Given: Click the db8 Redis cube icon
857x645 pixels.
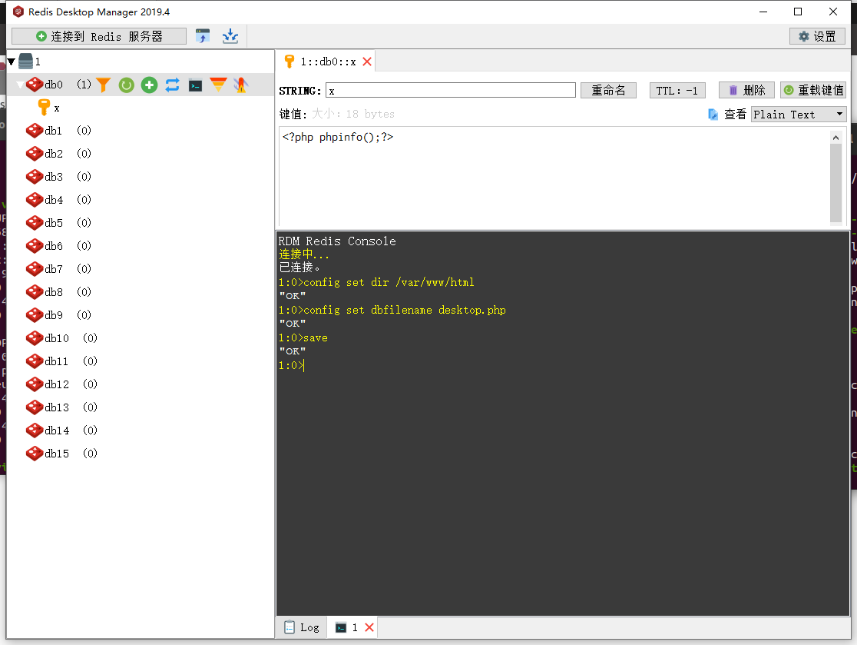Looking at the screenshot, I should click(35, 292).
